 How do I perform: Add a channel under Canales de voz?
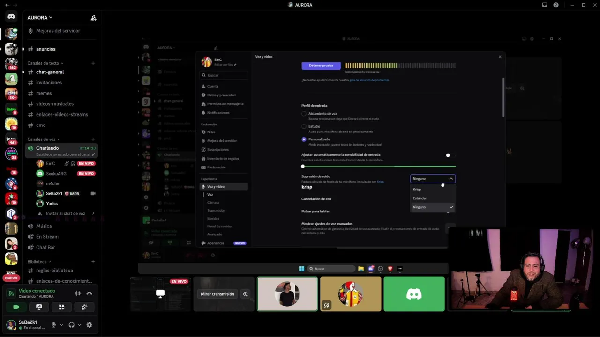(93, 139)
